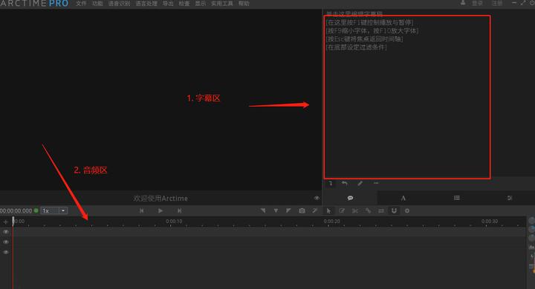The width and height of the screenshot is (535, 289).
Task: Click the waveform icon at timeline right edge
Action: click(x=531, y=247)
